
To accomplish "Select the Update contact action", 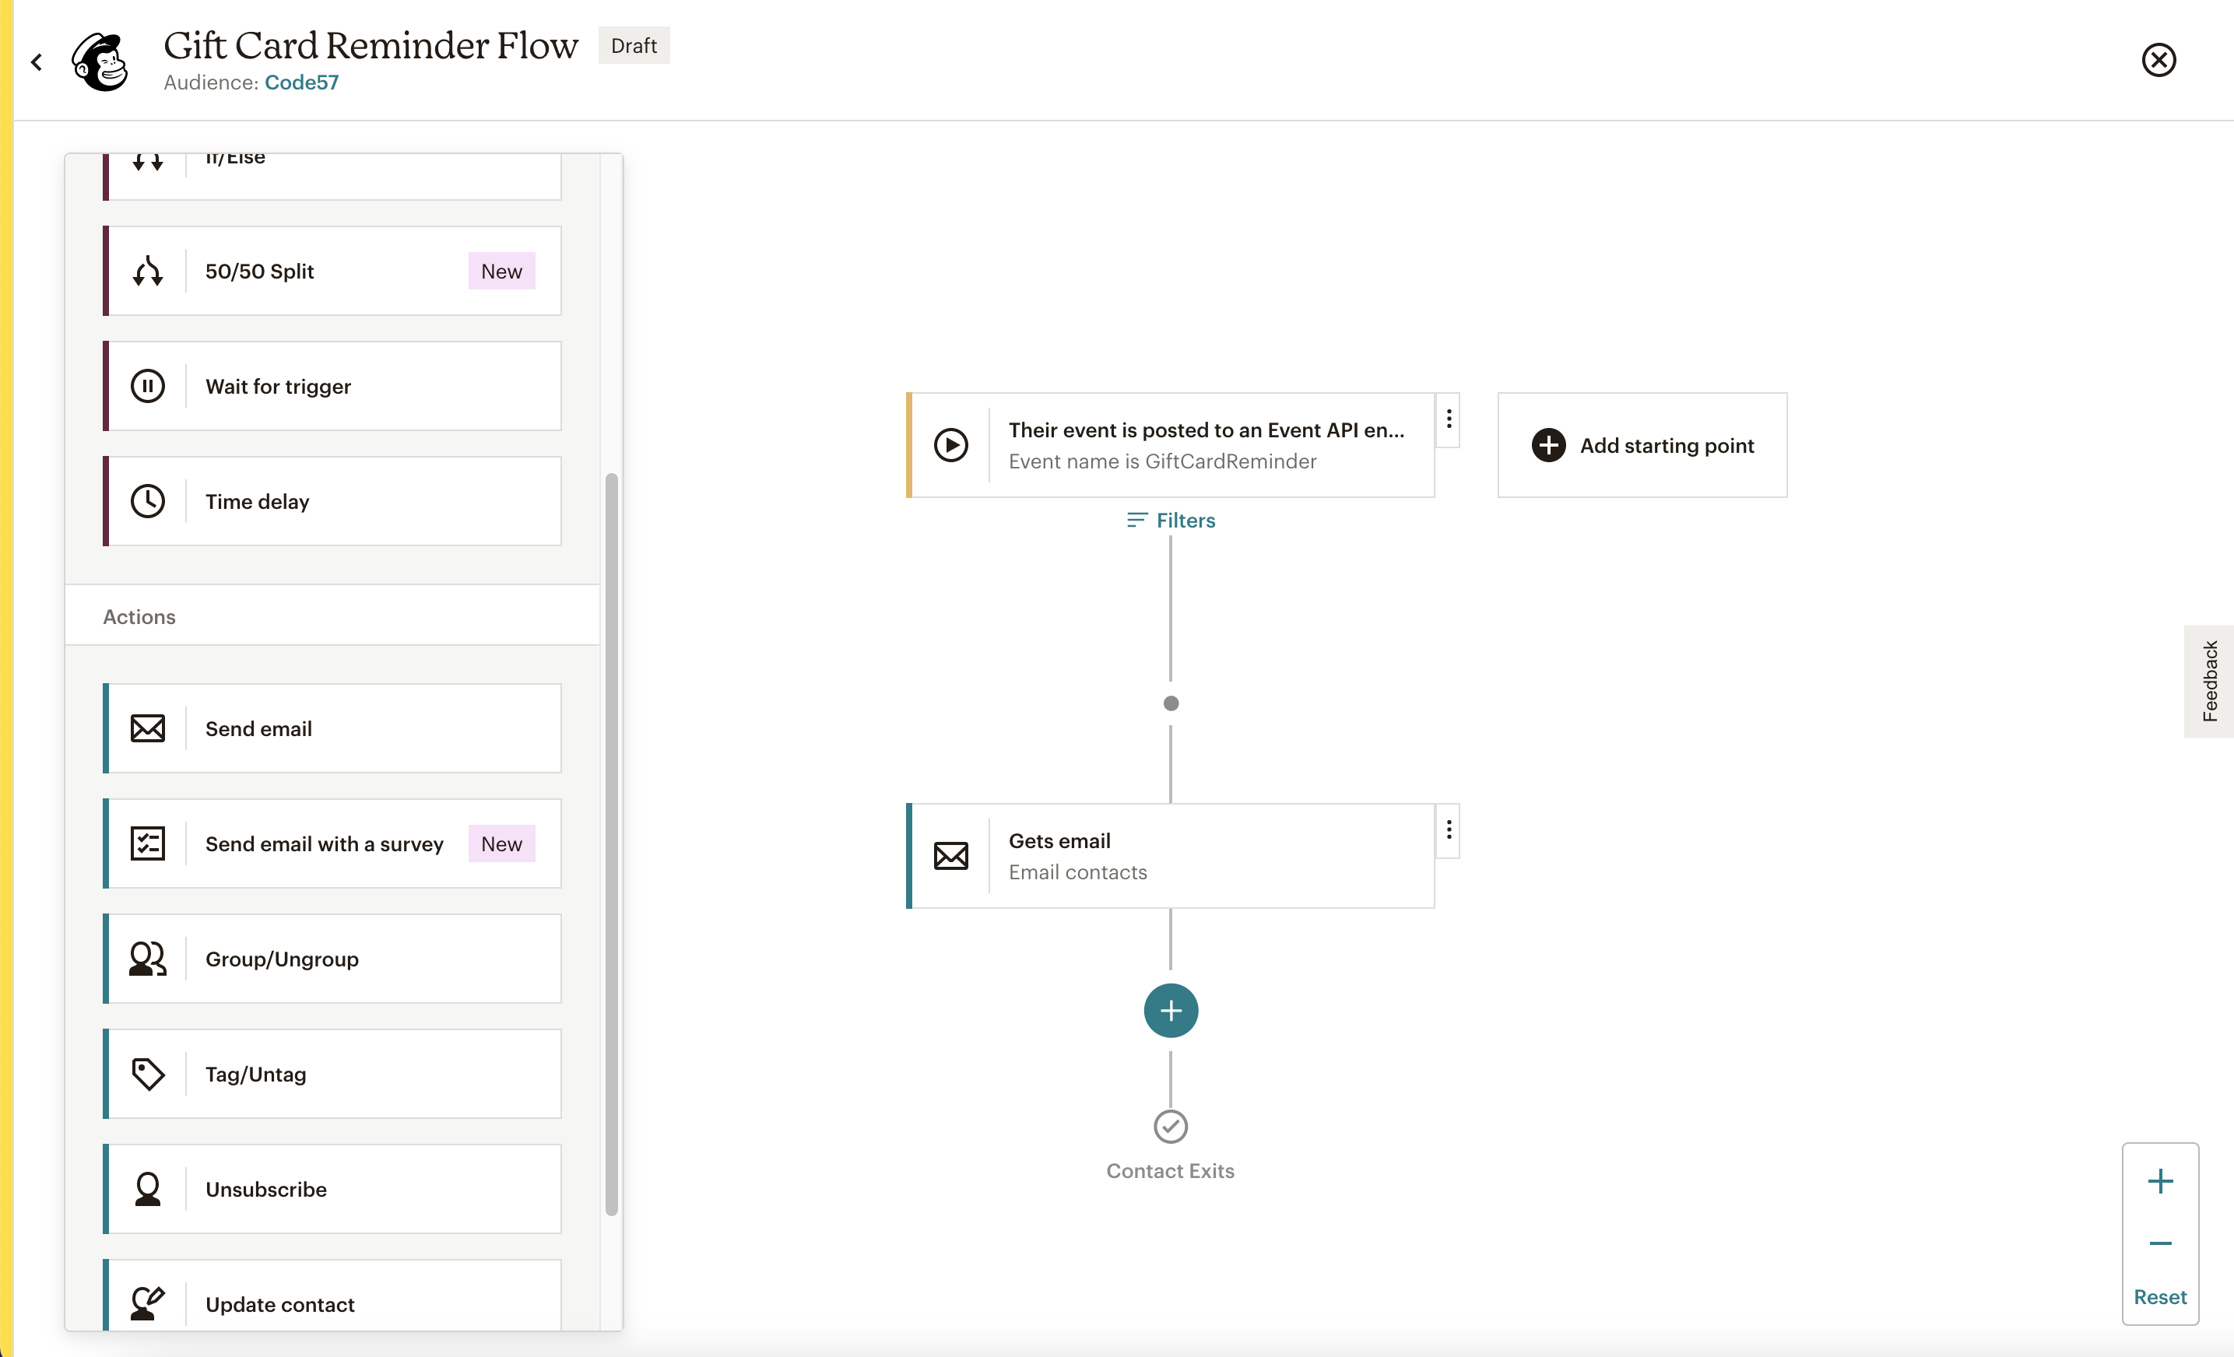I will point(332,1296).
